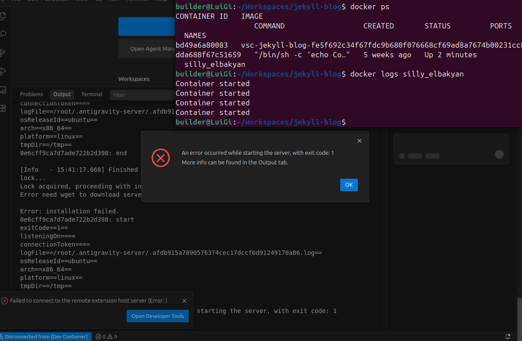Open the Extensions view
This screenshot has height=341, width=522.
(x=3, y=108)
